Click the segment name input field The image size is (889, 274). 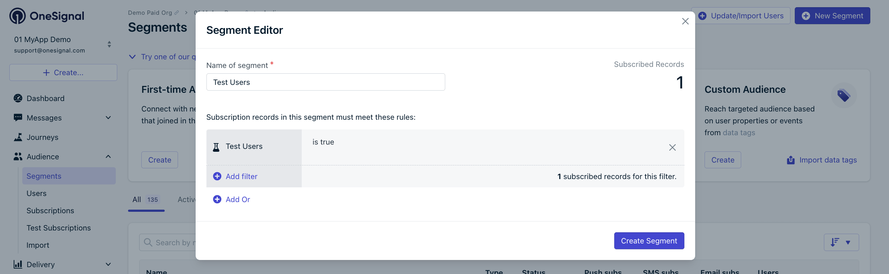(325, 82)
